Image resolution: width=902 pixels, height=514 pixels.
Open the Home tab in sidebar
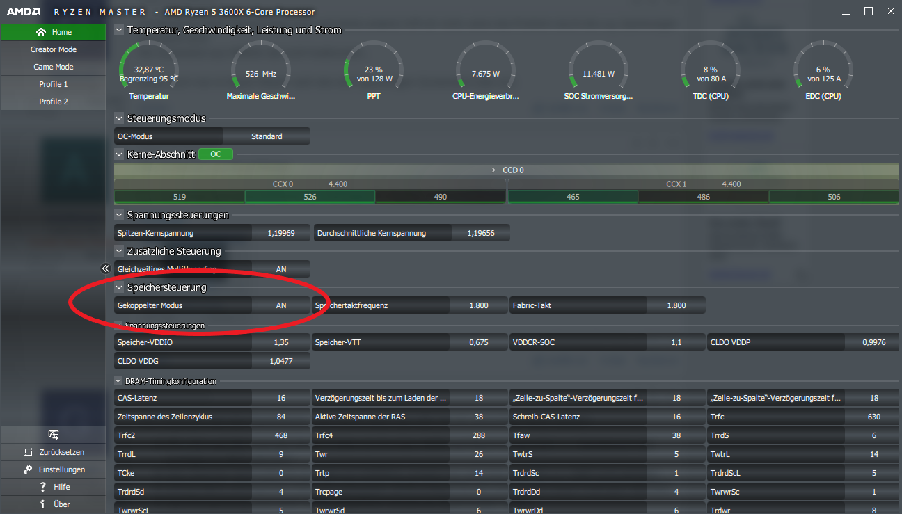tap(54, 32)
